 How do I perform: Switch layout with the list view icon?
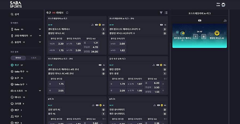[x=166, y=13]
